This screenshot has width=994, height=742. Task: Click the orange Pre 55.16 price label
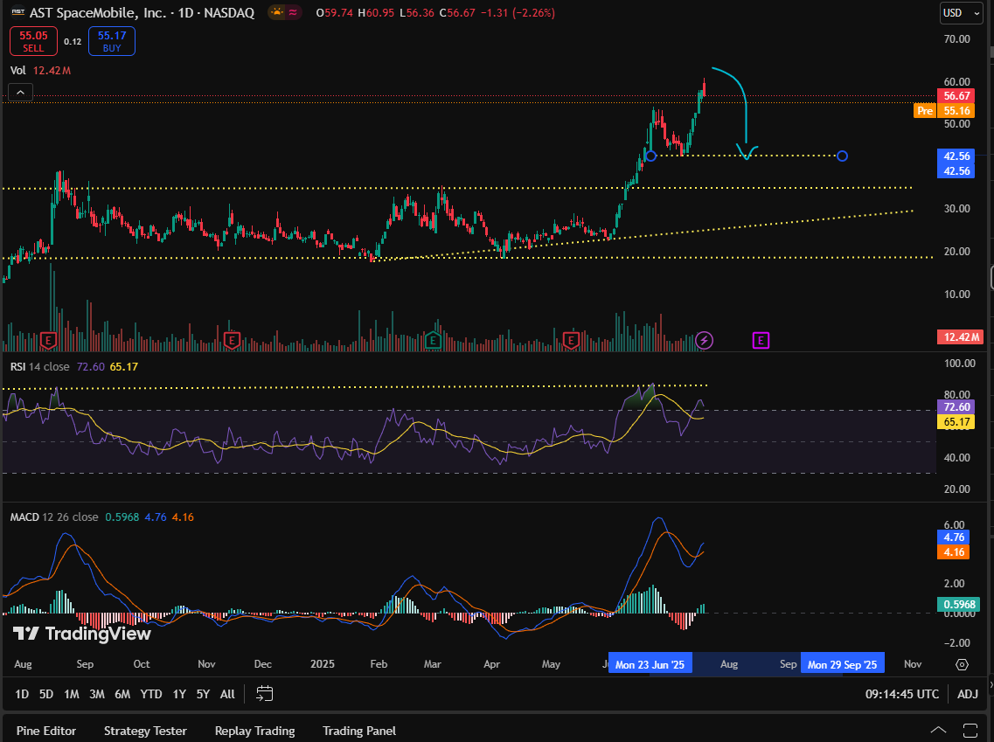click(x=944, y=111)
